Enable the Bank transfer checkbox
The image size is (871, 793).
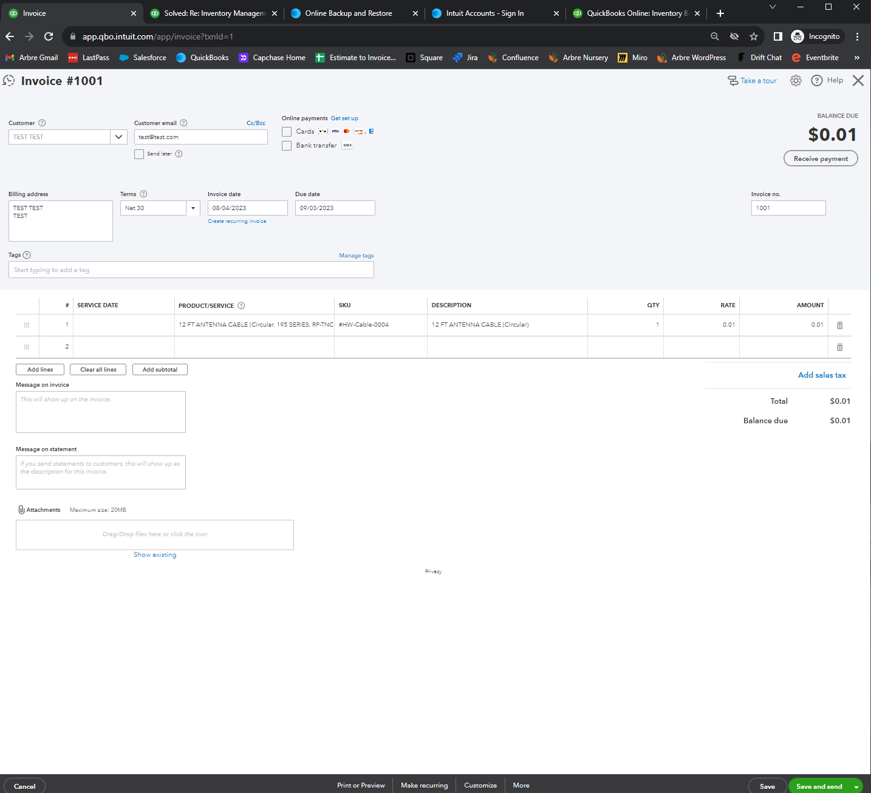click(286, 145)
